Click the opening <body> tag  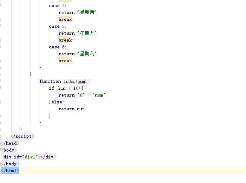(9, 150)
